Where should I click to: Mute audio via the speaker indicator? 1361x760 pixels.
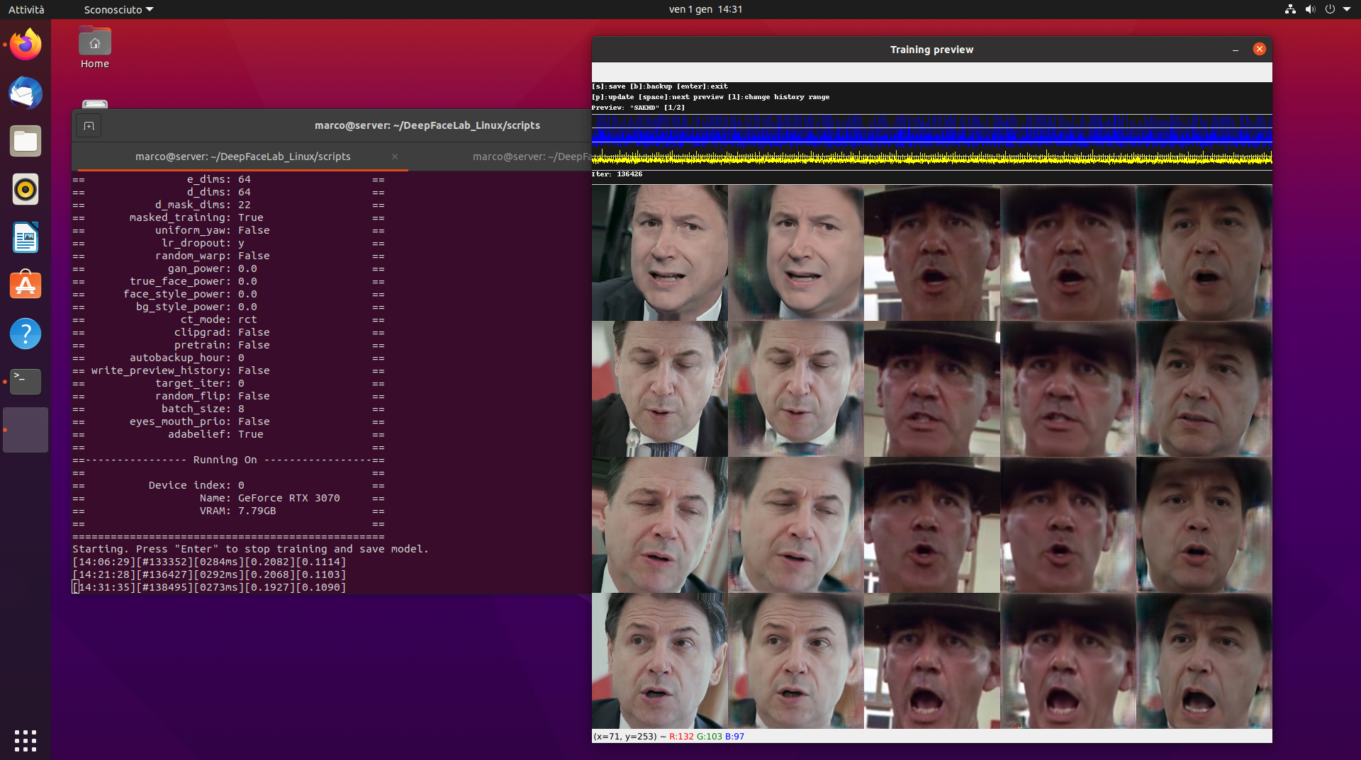(x=1309, y=9)
